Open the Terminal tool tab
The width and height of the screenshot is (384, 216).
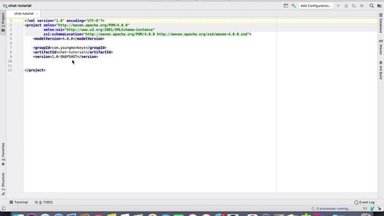tap(19, 202)
